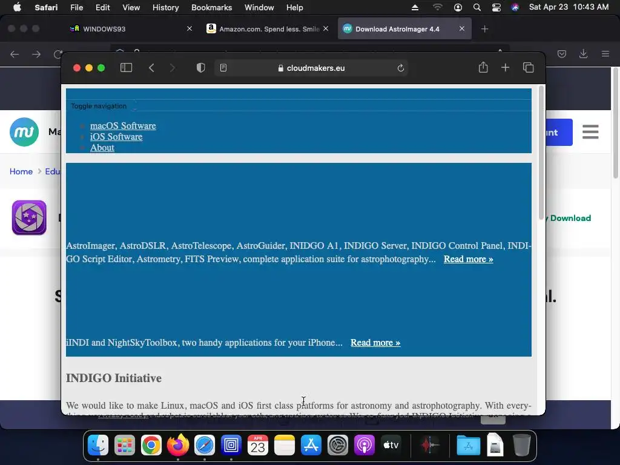The width and height of the screenshot is (620, 465).
Task: Open System Preferences from the Dock
Action: pyautogui.click(x=338, y=445)
